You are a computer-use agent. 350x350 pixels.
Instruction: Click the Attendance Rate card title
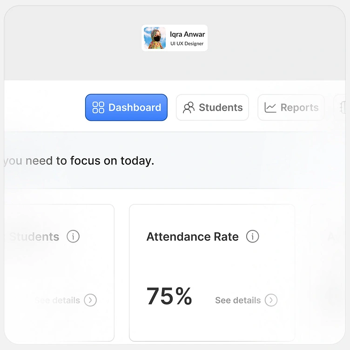[x=192, y=236]
